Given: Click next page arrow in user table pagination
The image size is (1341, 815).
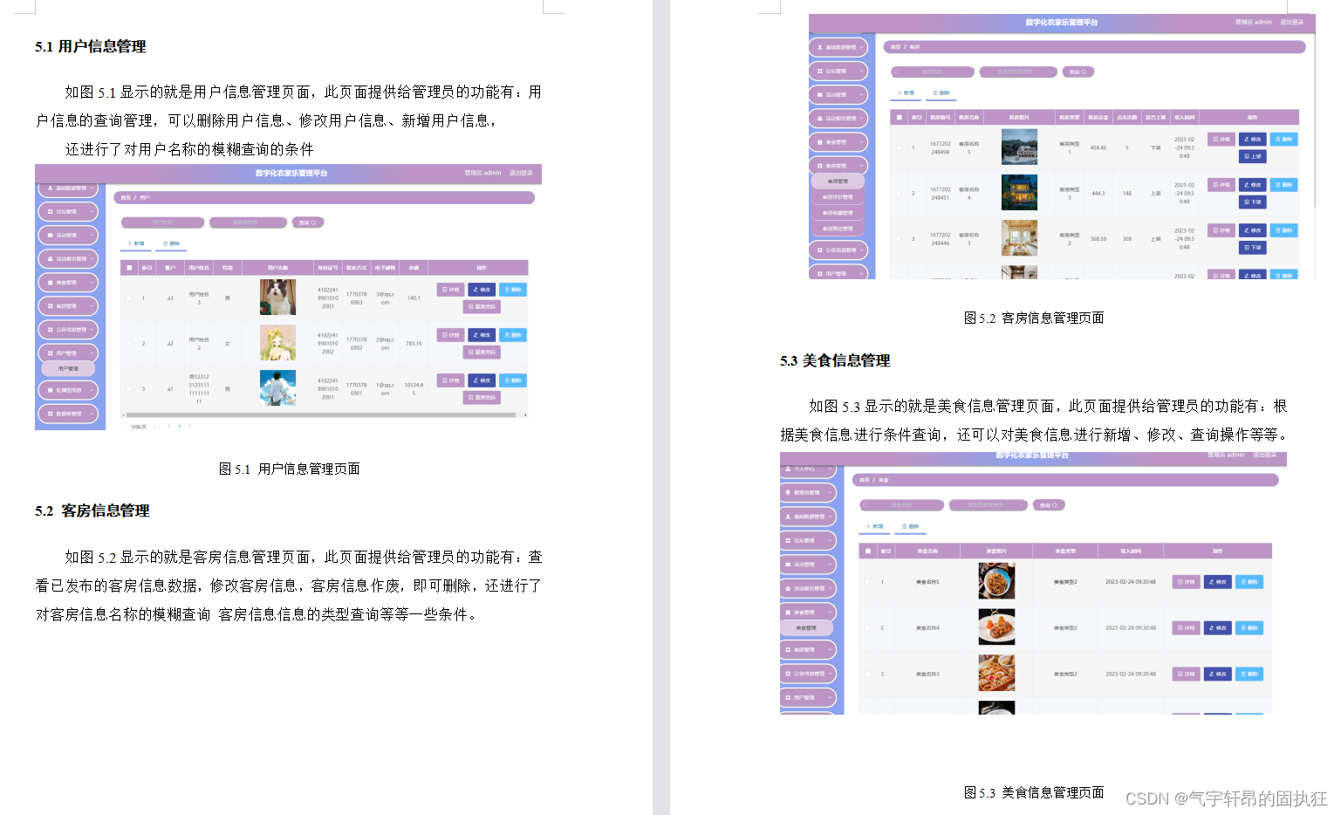Looking at the screenshot, I should 189,427.
